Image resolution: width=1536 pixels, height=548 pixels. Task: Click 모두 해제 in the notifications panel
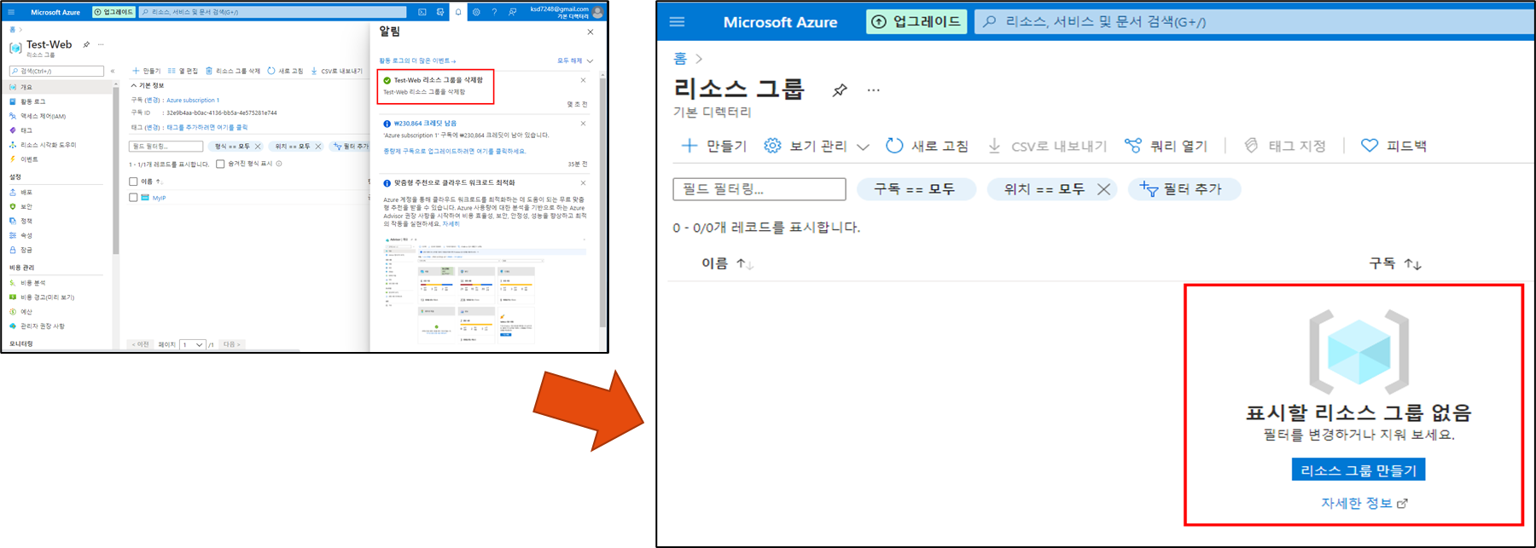pyautogui.click(x=569, y=61)
